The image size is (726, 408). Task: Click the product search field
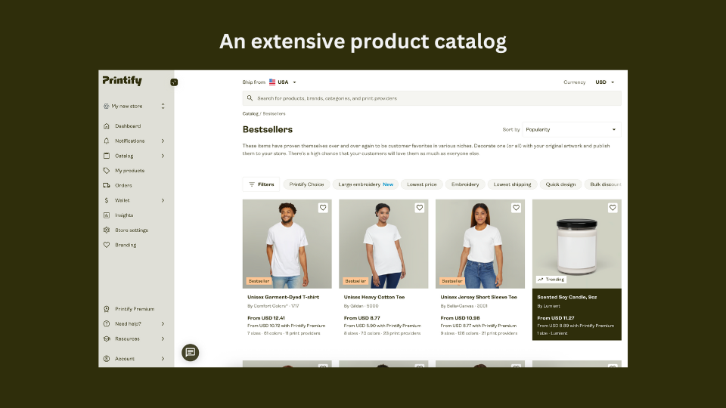point(431,98)
